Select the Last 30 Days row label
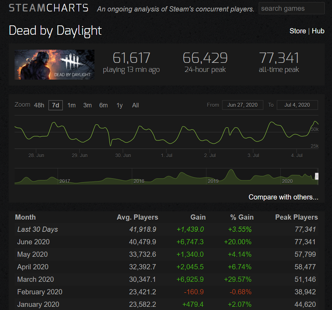The height and width of the screenshot is (310, 332). tap(38, 229)
